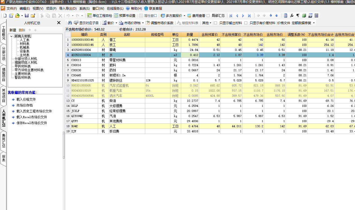Switch to the 工程概况 side tab
355x210 pixels.
3,33
